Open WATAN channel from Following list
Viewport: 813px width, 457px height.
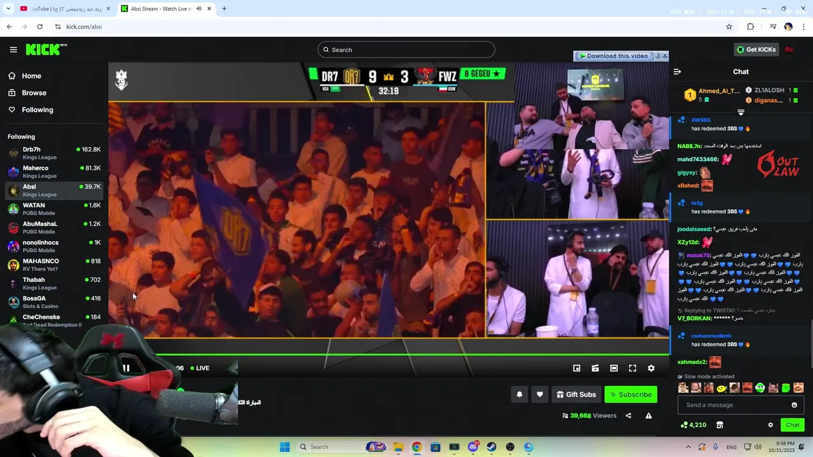point(54,209)
